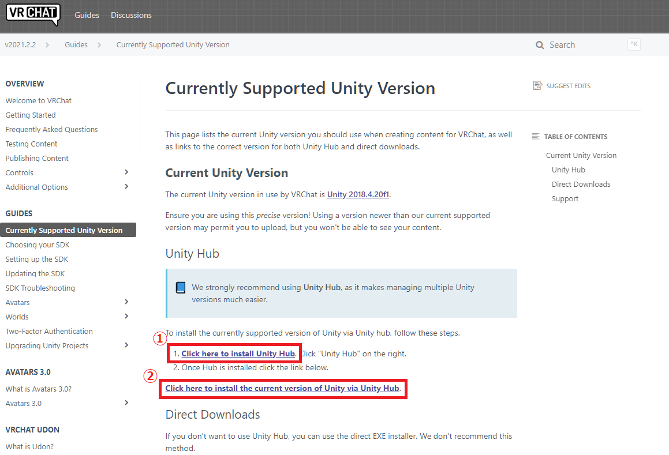Expand Additional Options in the sidebar
Image resolution: width=669 pixels, height=455 pixels.
point(126,187)
